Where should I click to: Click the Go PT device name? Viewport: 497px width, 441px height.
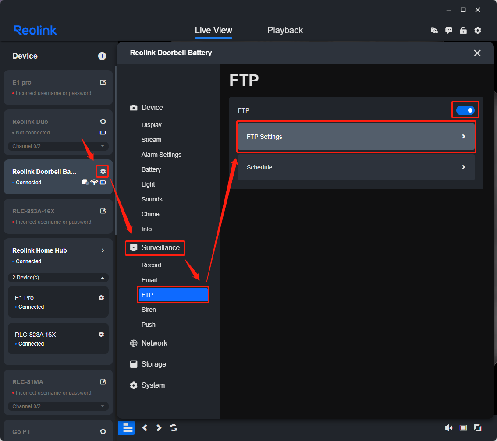pos(21,432)
